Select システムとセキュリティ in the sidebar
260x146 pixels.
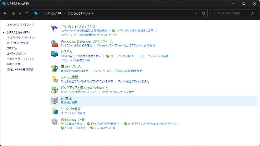point(19,32)
